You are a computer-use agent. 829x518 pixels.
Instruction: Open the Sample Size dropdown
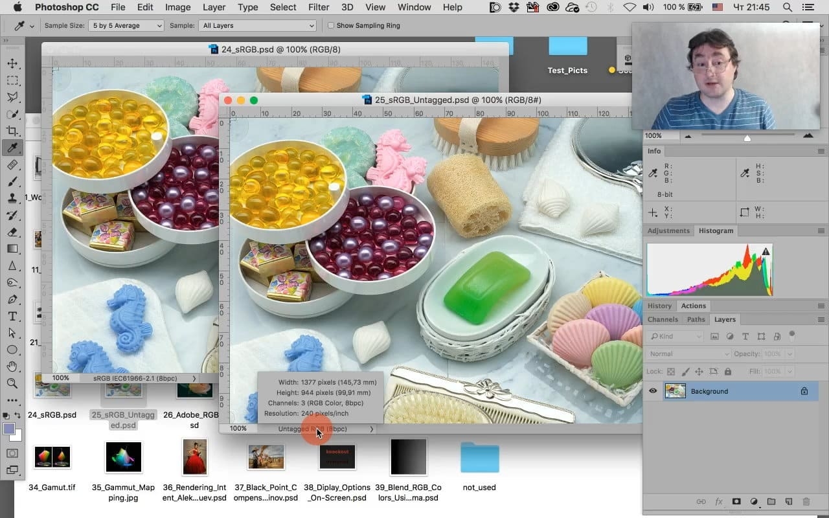(127, 26)
